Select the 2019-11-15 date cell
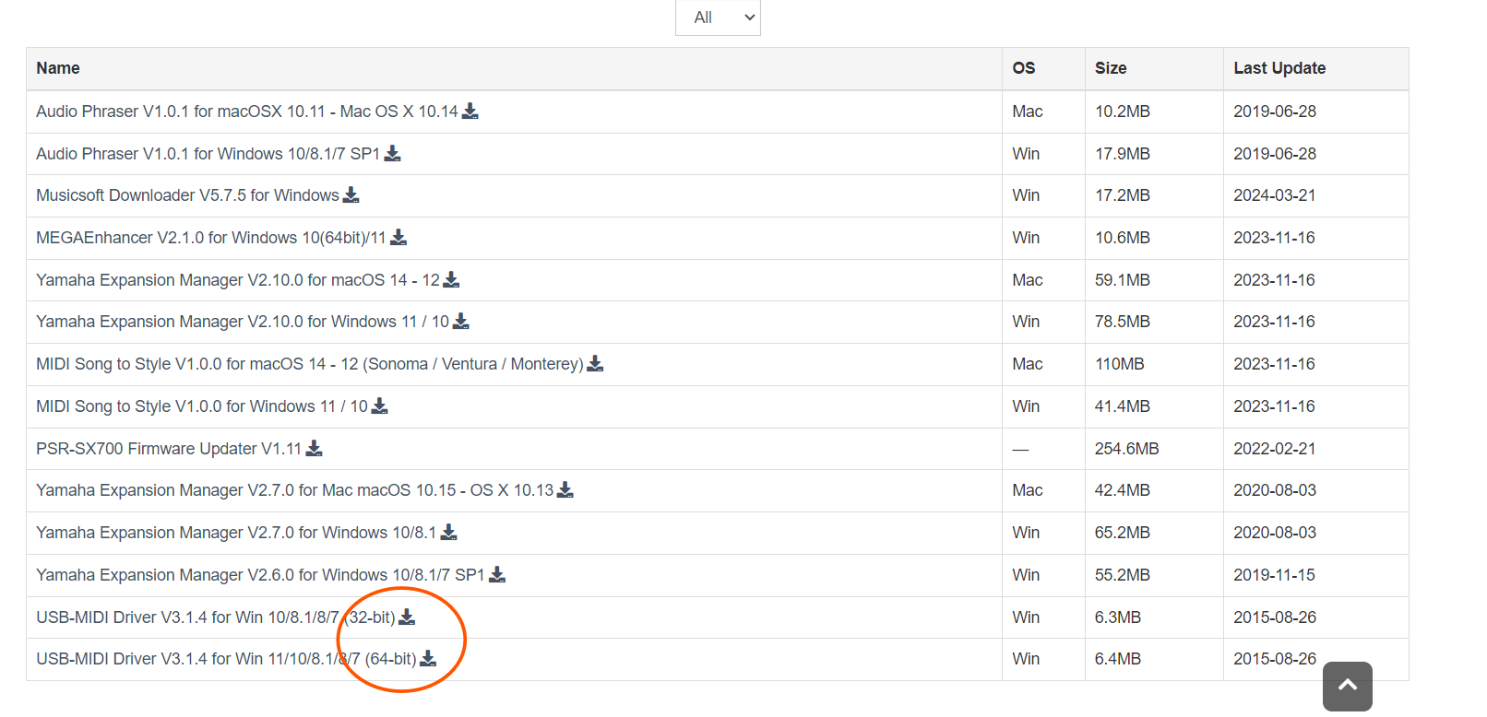The width and height of the screenshot is (1487, 717). (x=1315, y=575)
